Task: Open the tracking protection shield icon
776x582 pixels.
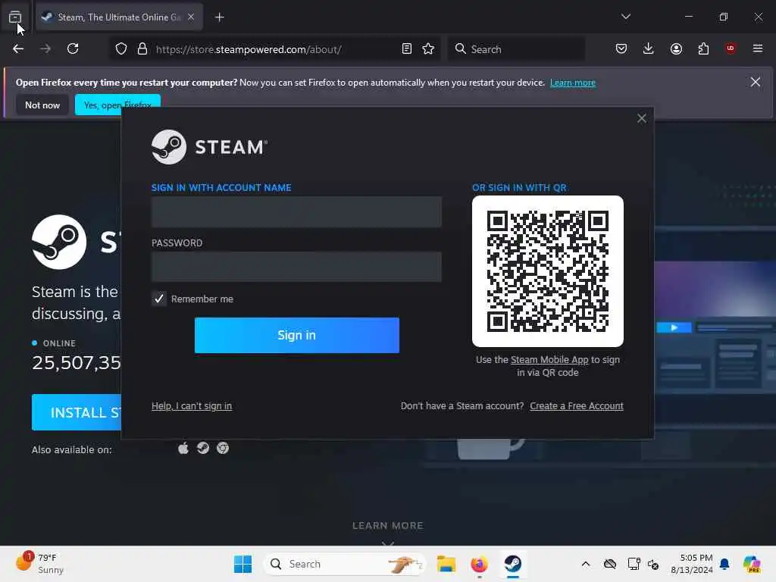Action: coord(121,49)
